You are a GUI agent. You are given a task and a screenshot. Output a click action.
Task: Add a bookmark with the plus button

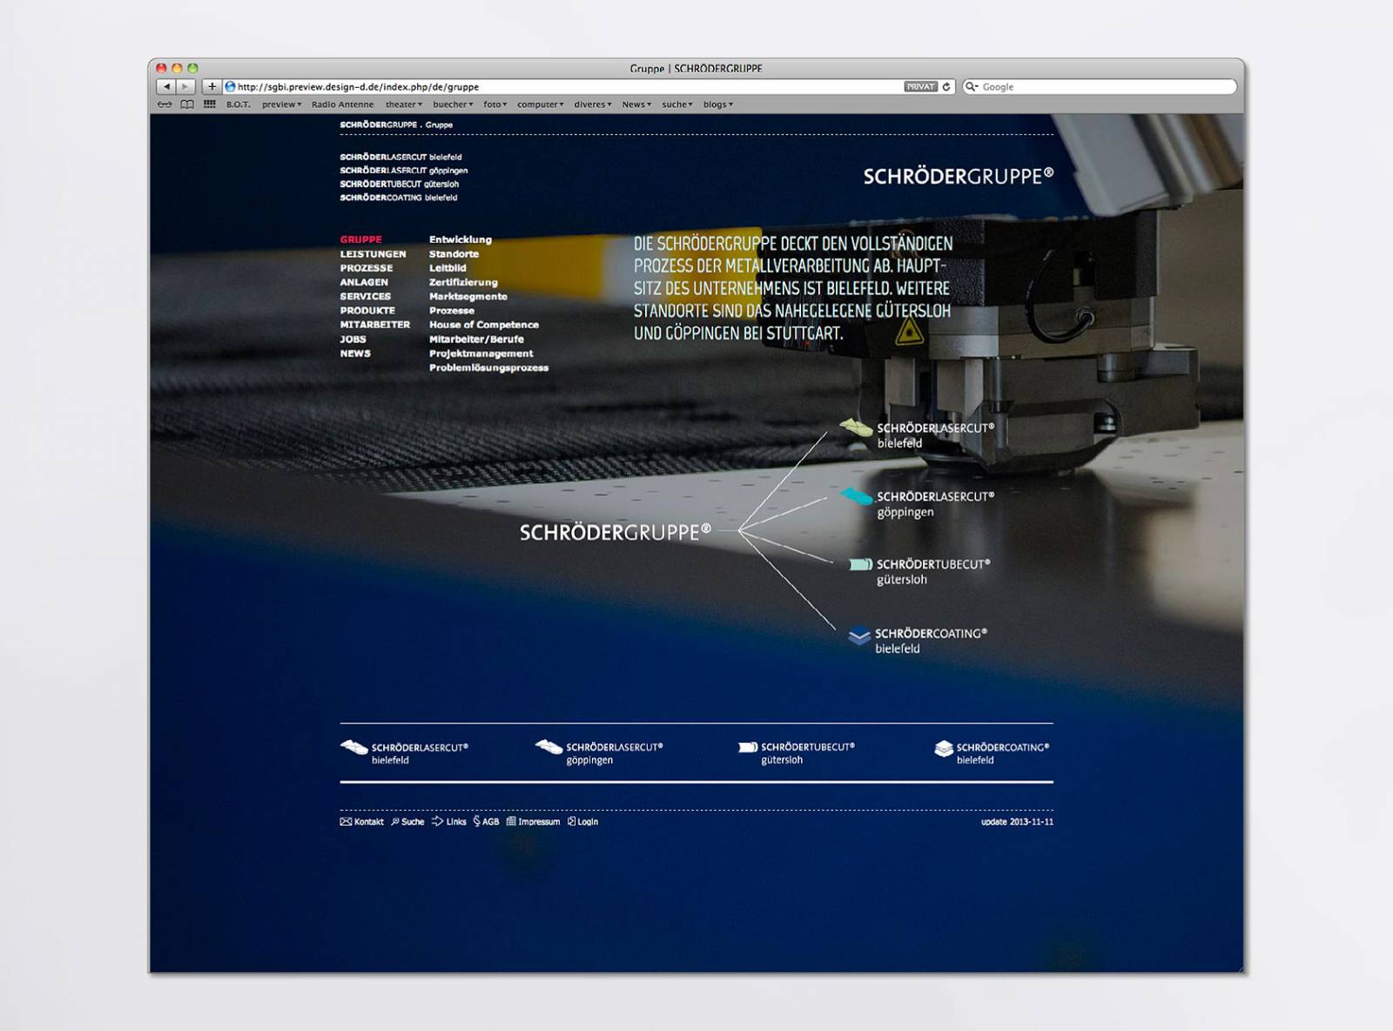coord(212,87)
